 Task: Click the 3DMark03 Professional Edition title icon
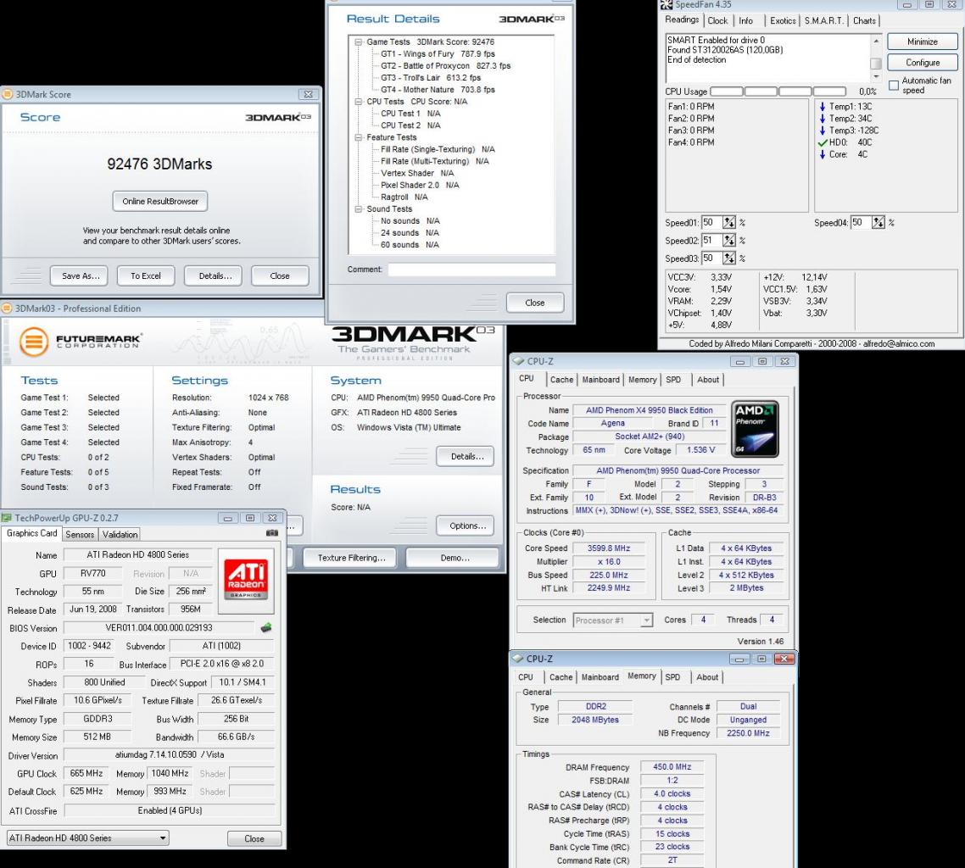click(8, 309)
